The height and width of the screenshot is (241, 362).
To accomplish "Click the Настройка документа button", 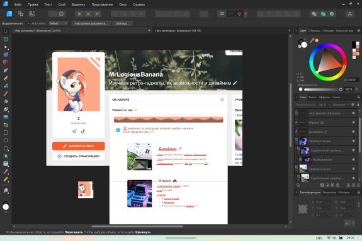I will pyautogui.click(x=91, y=23).
